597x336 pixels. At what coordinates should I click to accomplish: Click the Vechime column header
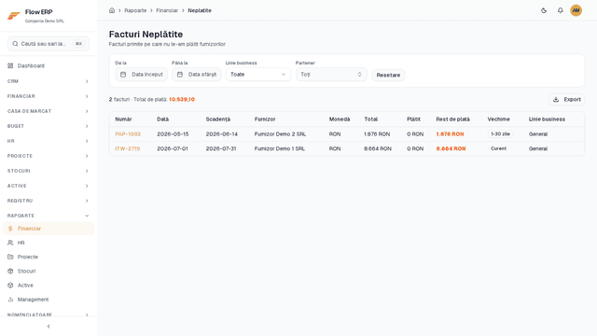tap(498, 119)
